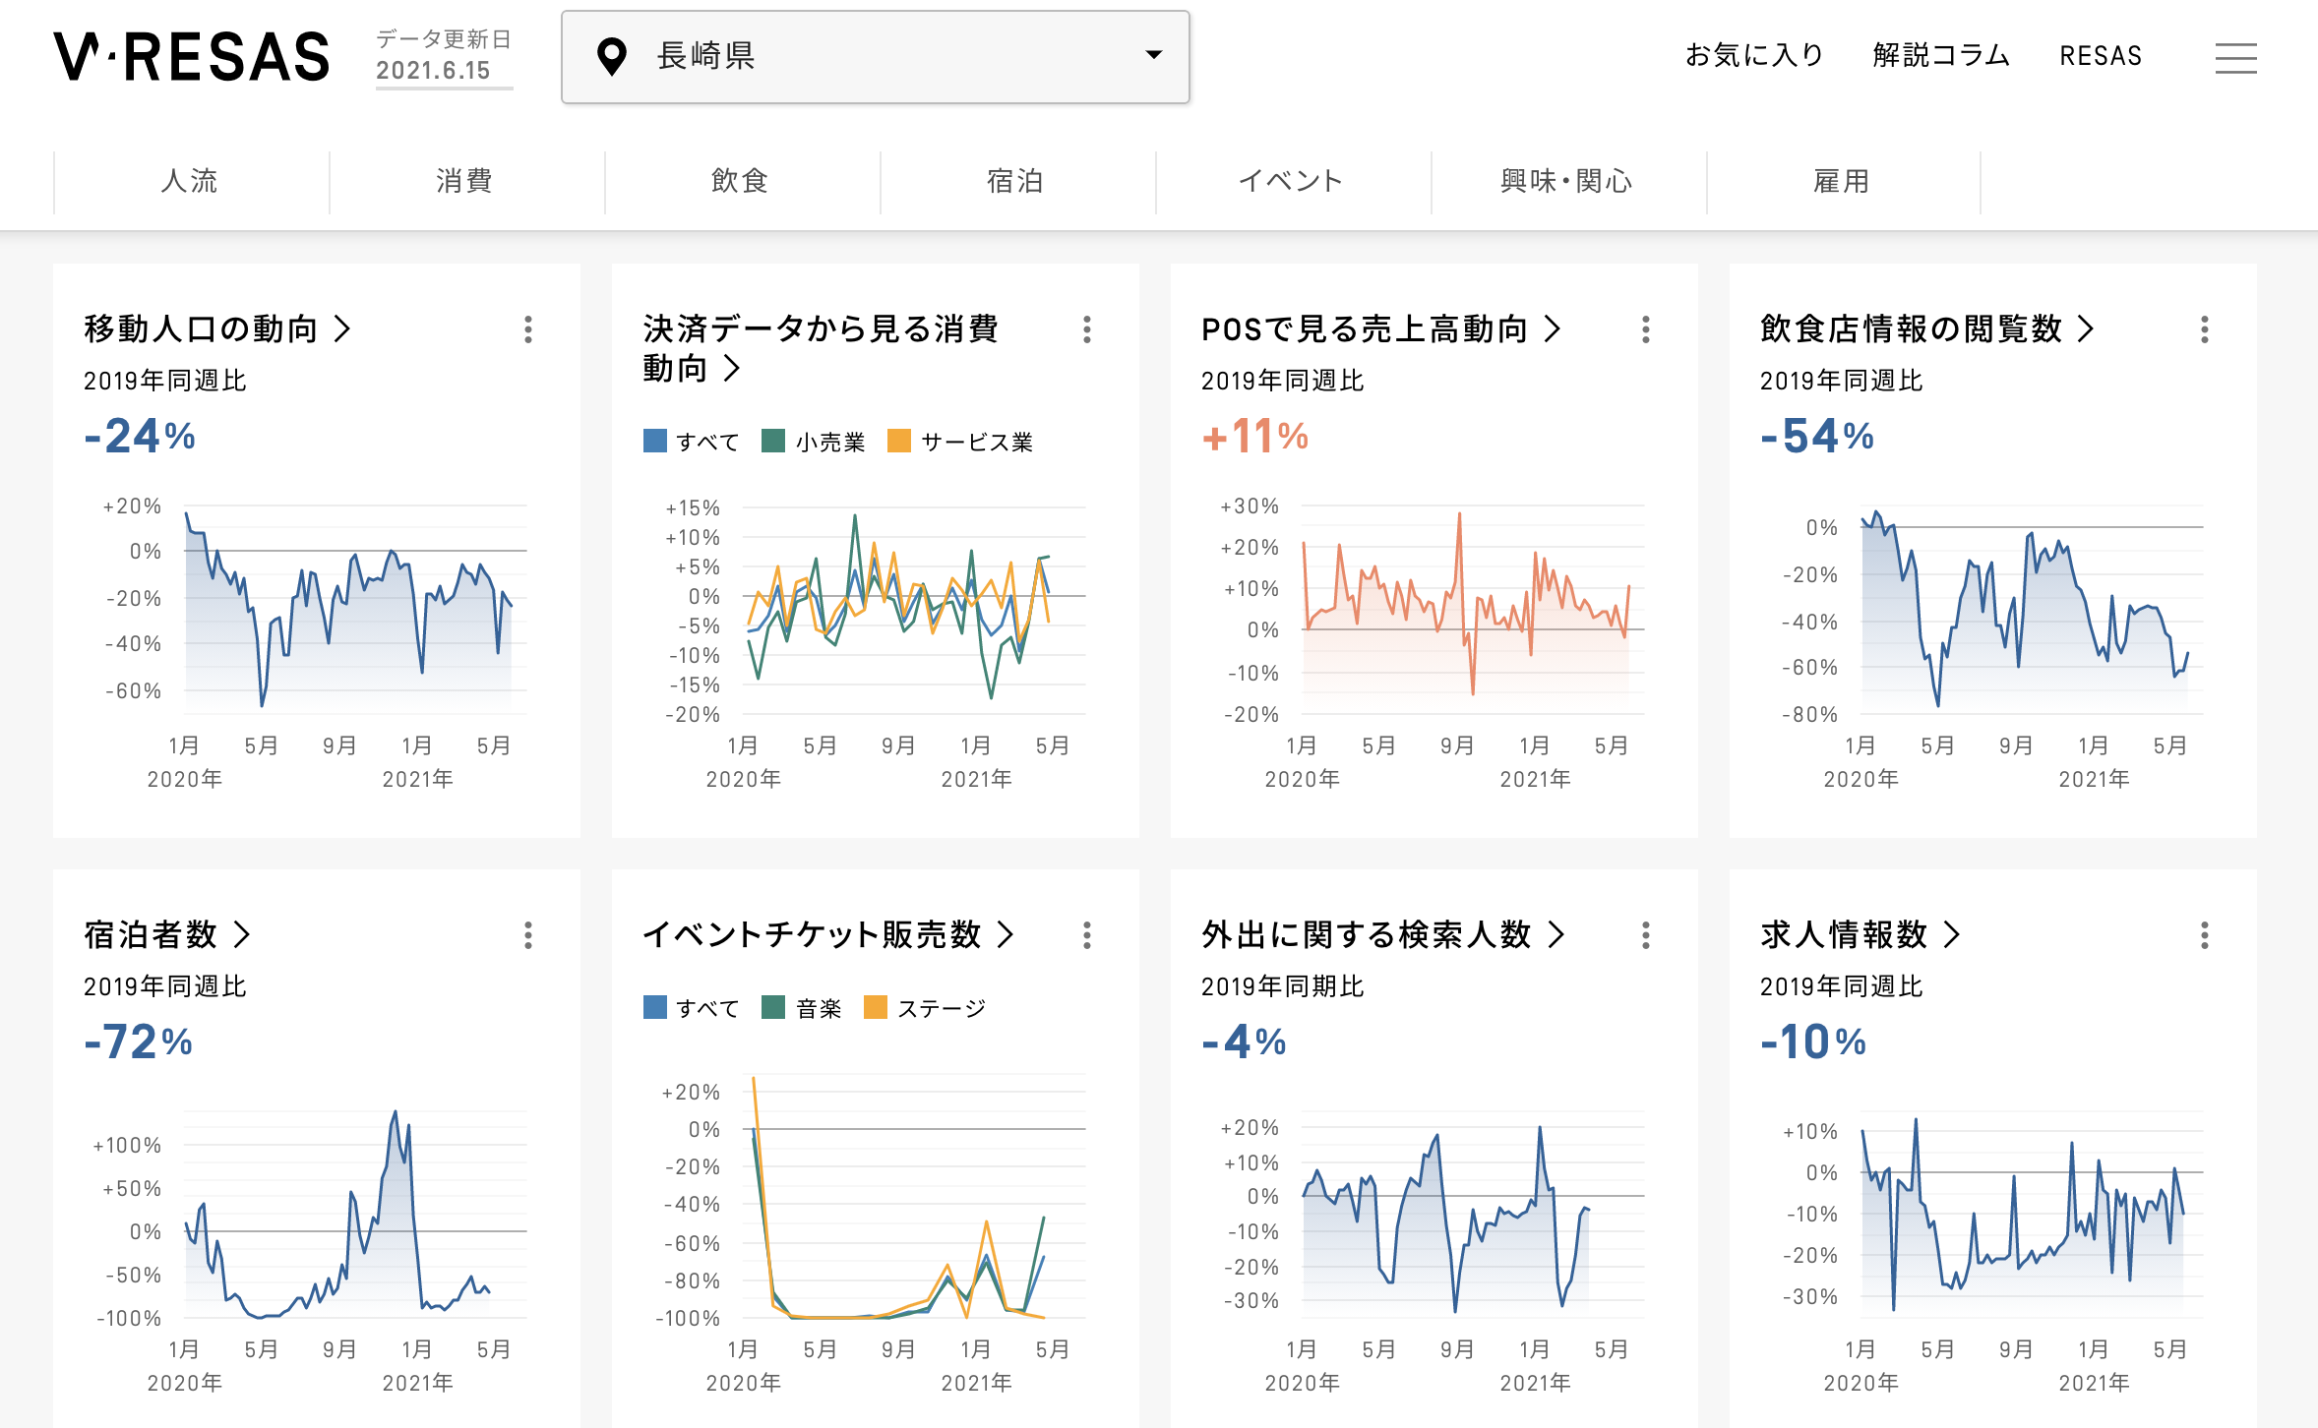The height and width of the screenshot is (1428, 2318).
Task: Open the hamburger menu icon
Action: click(x=2235, y=57)
